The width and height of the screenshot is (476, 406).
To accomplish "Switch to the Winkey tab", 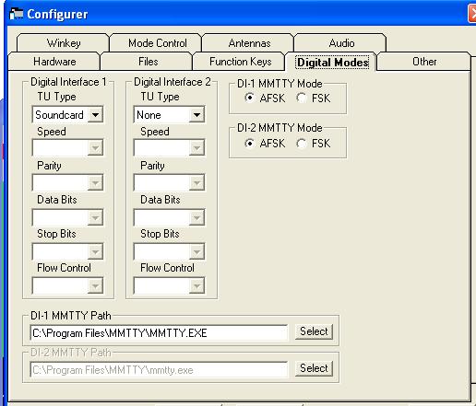I will click(x=64, y=43).
